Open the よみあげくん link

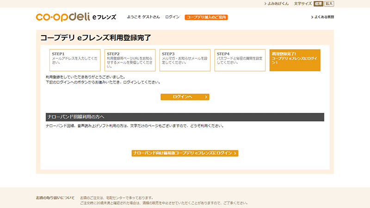277,4
